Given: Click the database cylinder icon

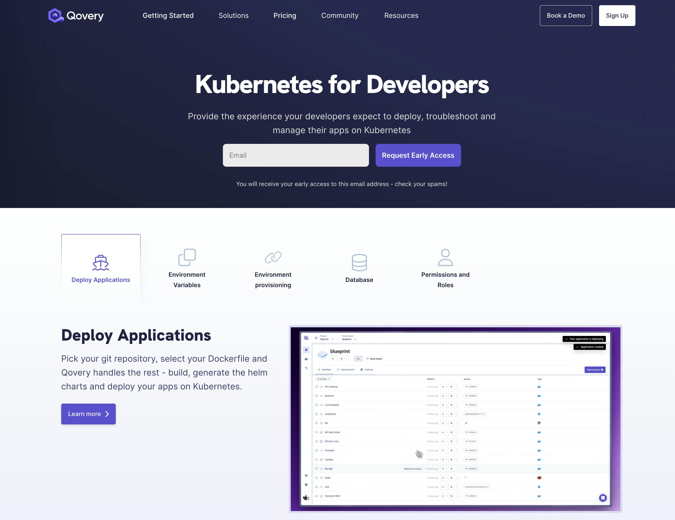Looking at the screenshot, I should (359, 263).
